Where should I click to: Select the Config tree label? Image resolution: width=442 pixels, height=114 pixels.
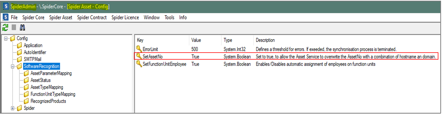(22, 38)
